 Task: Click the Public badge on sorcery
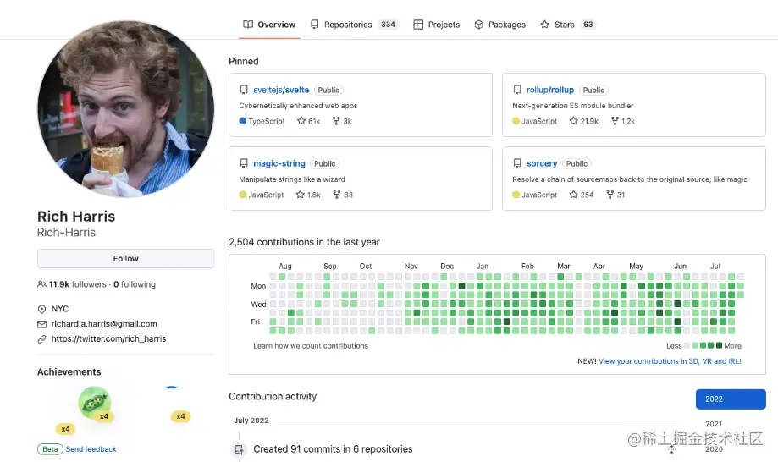[577, 163]
